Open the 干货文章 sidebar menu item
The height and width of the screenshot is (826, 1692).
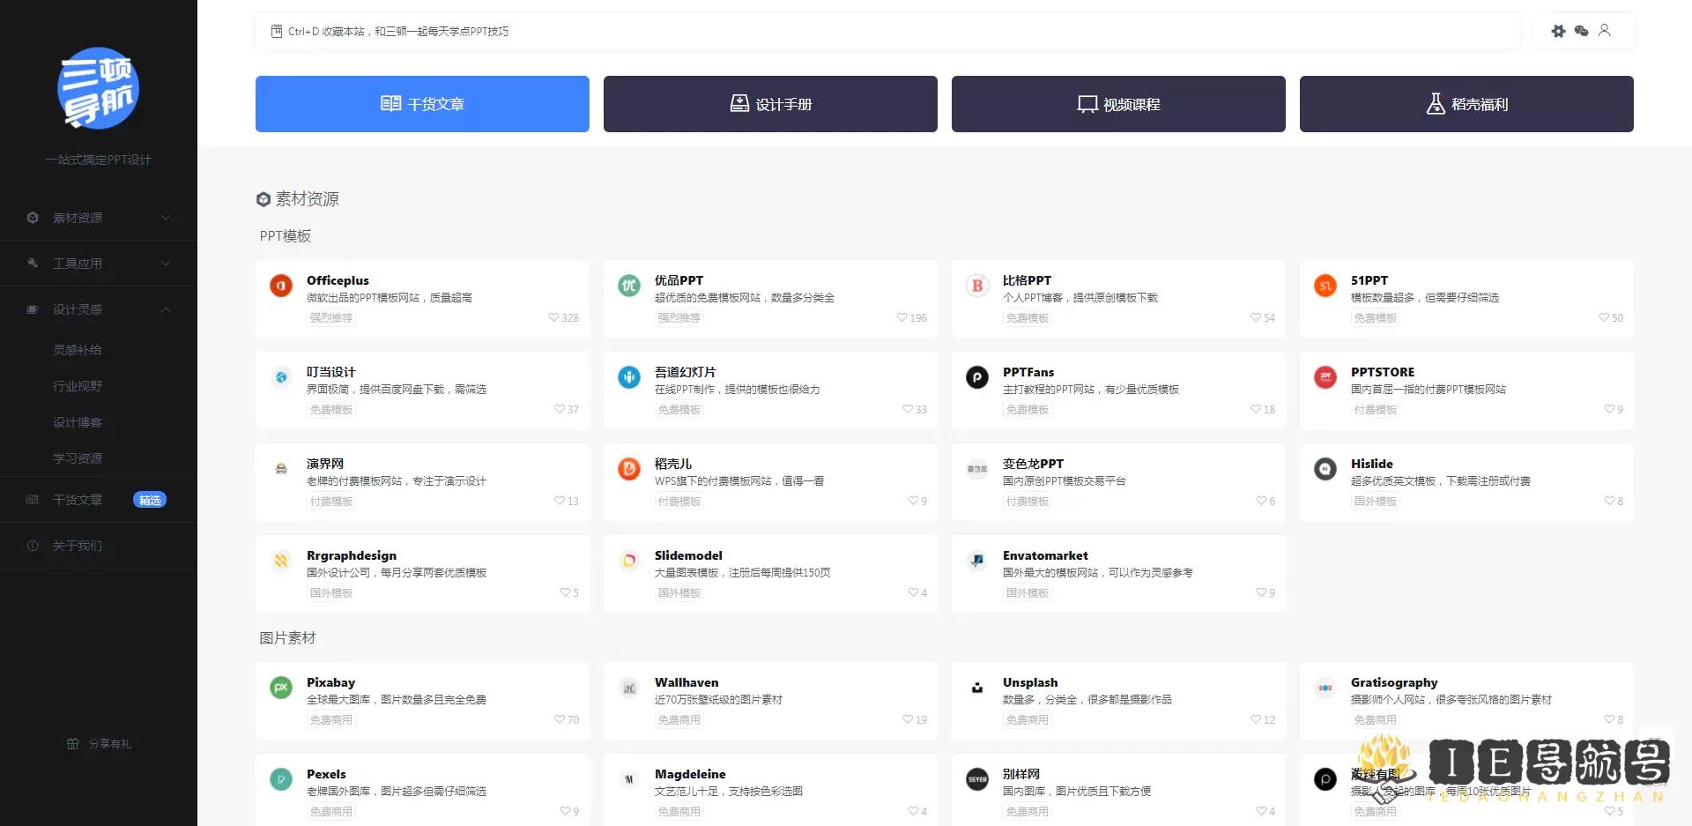[x=78, y=500]
